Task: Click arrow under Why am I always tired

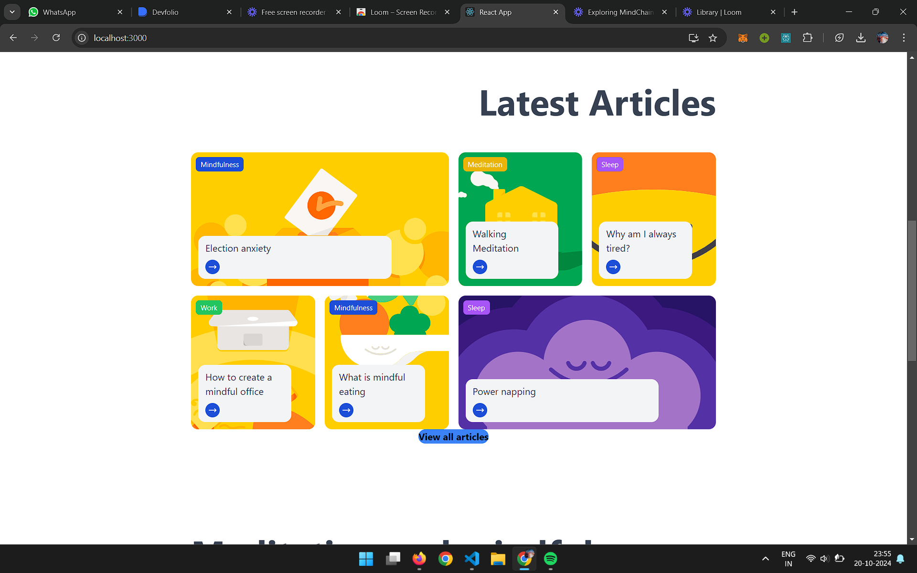Action: [x=613, y=267]
